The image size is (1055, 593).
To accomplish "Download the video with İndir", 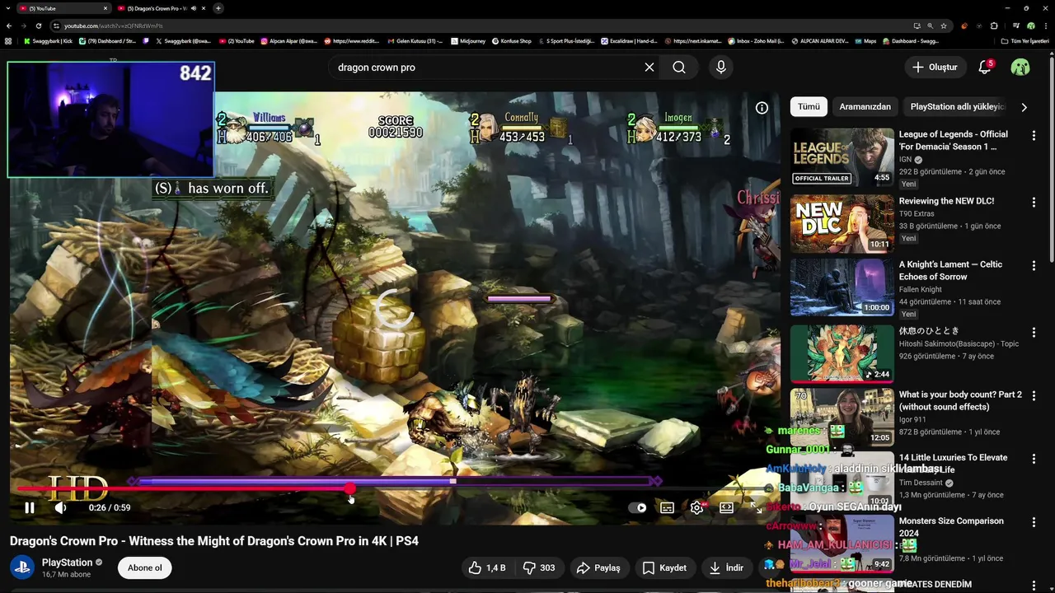I will tap(725, 567).
